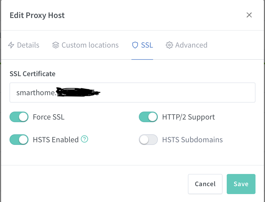This screenshot has width=265, height=202.
Task: Click the lightning bolt icon beside Details
Action: click(x=11, y=45)
